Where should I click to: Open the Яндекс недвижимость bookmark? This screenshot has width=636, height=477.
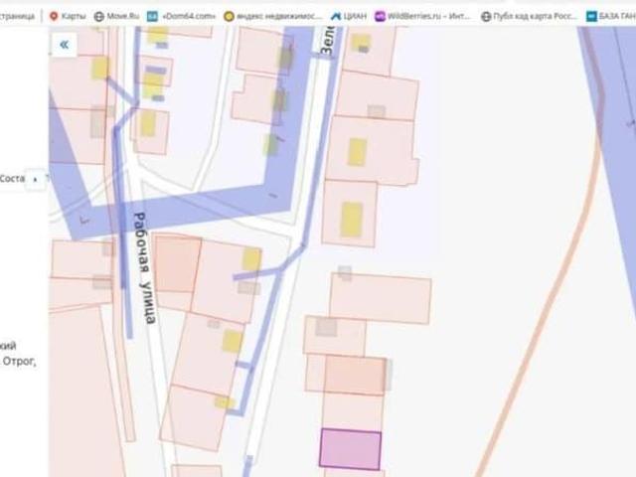click(x=273, y=16)
